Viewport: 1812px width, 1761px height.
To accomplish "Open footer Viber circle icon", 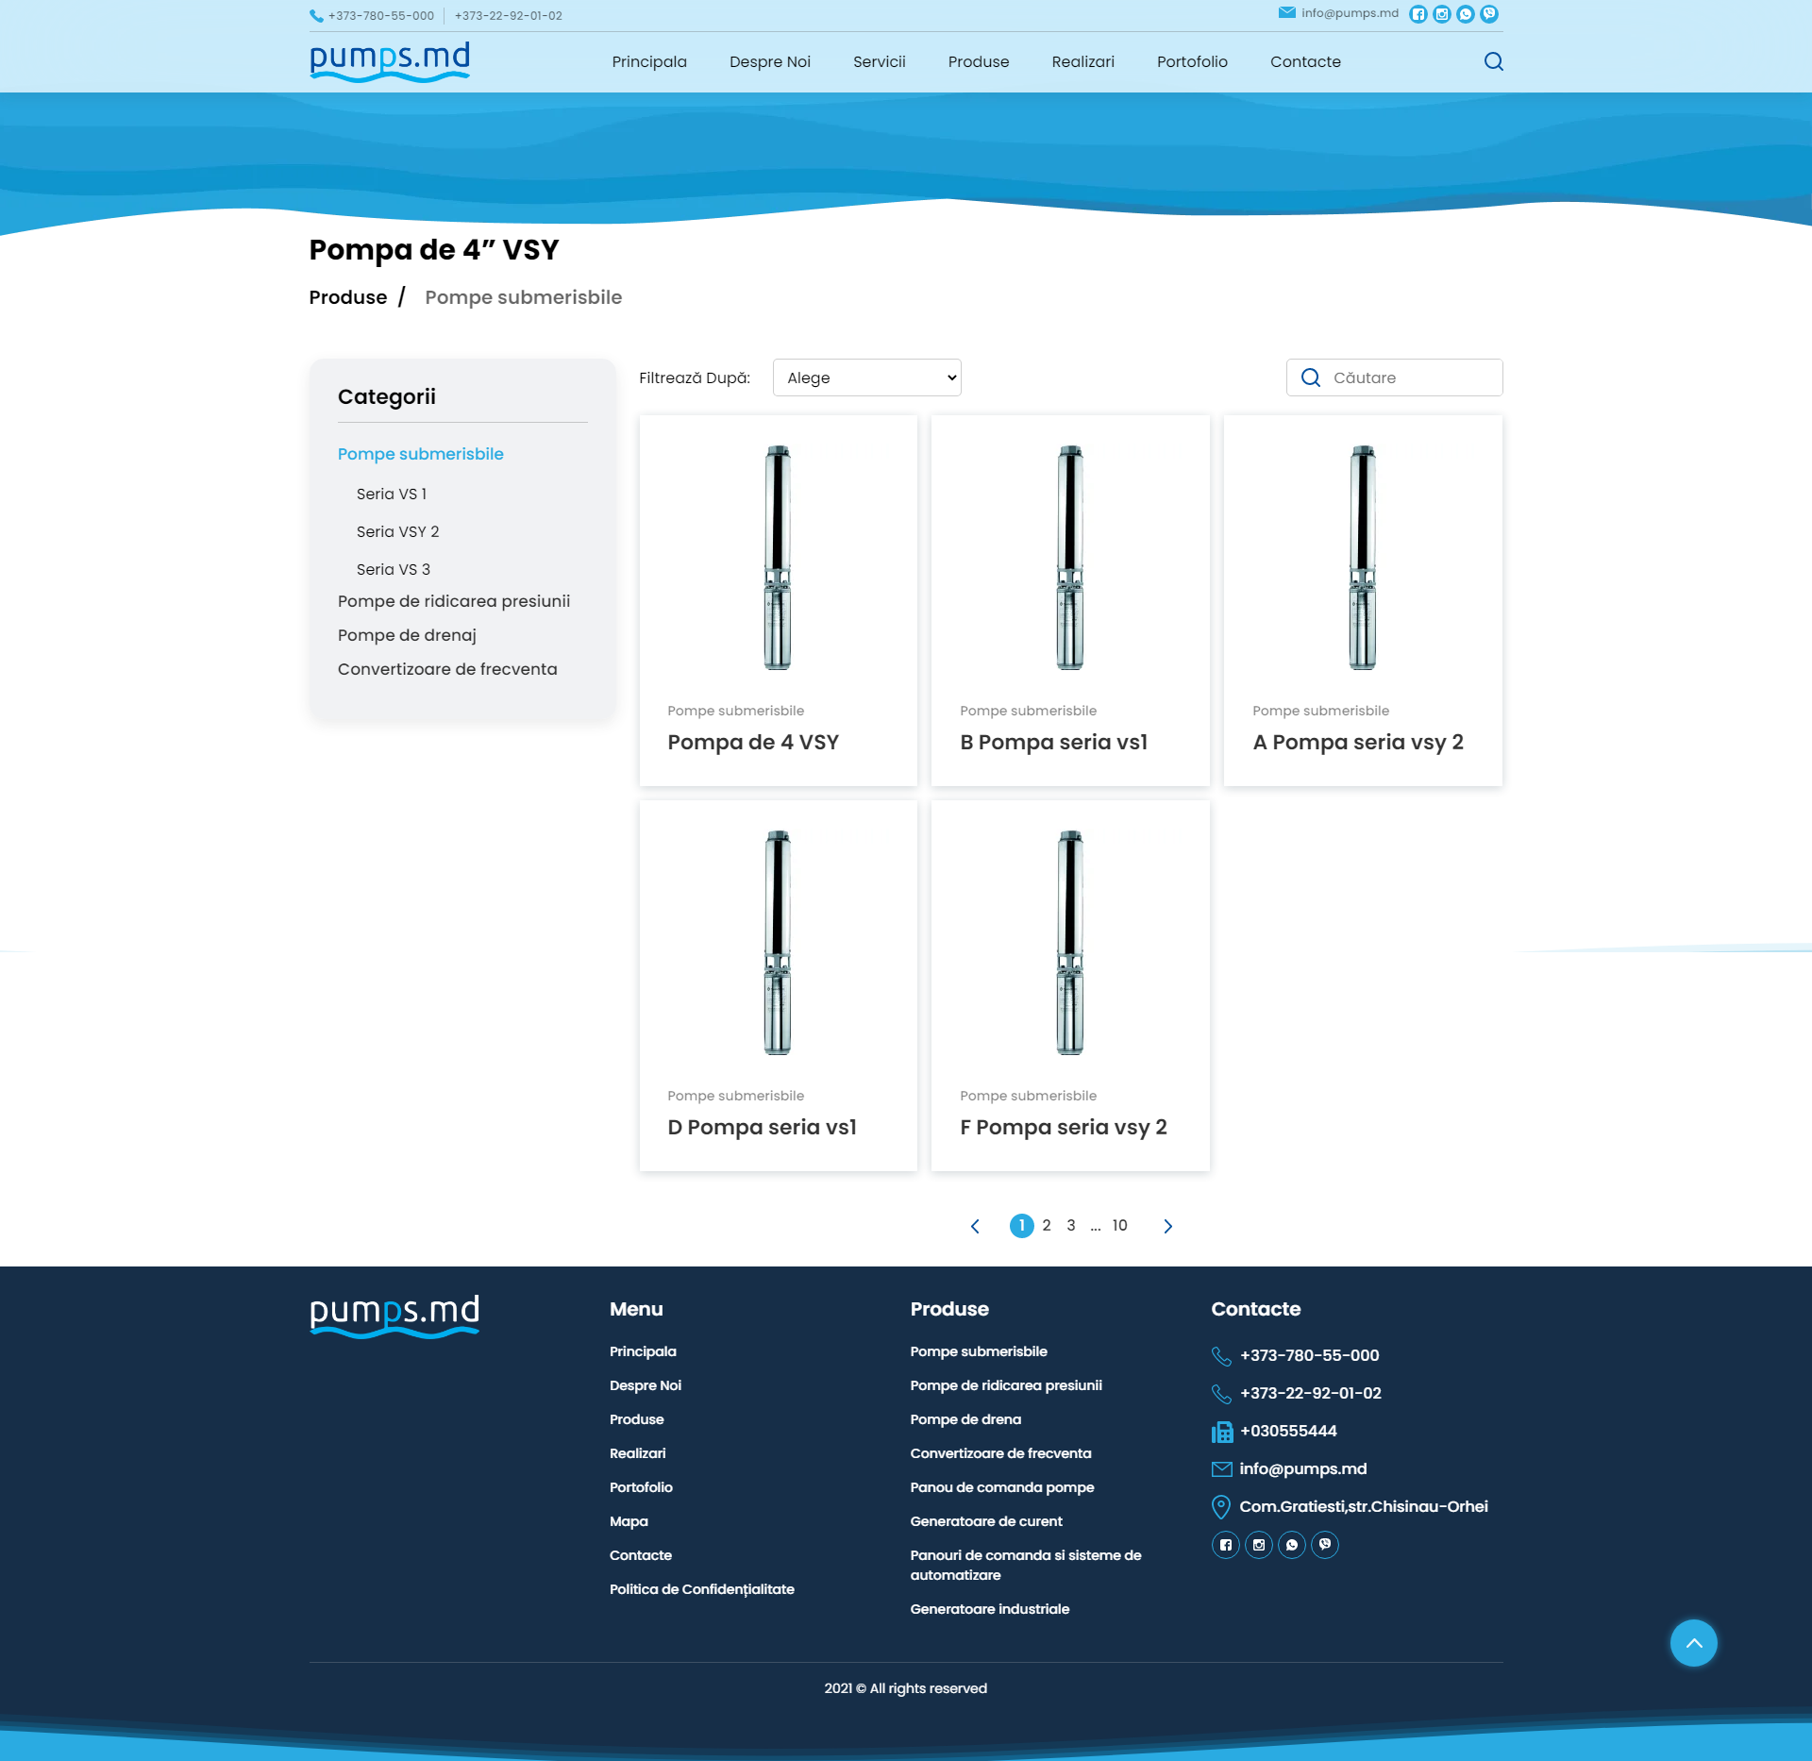I will 1325,1545.
